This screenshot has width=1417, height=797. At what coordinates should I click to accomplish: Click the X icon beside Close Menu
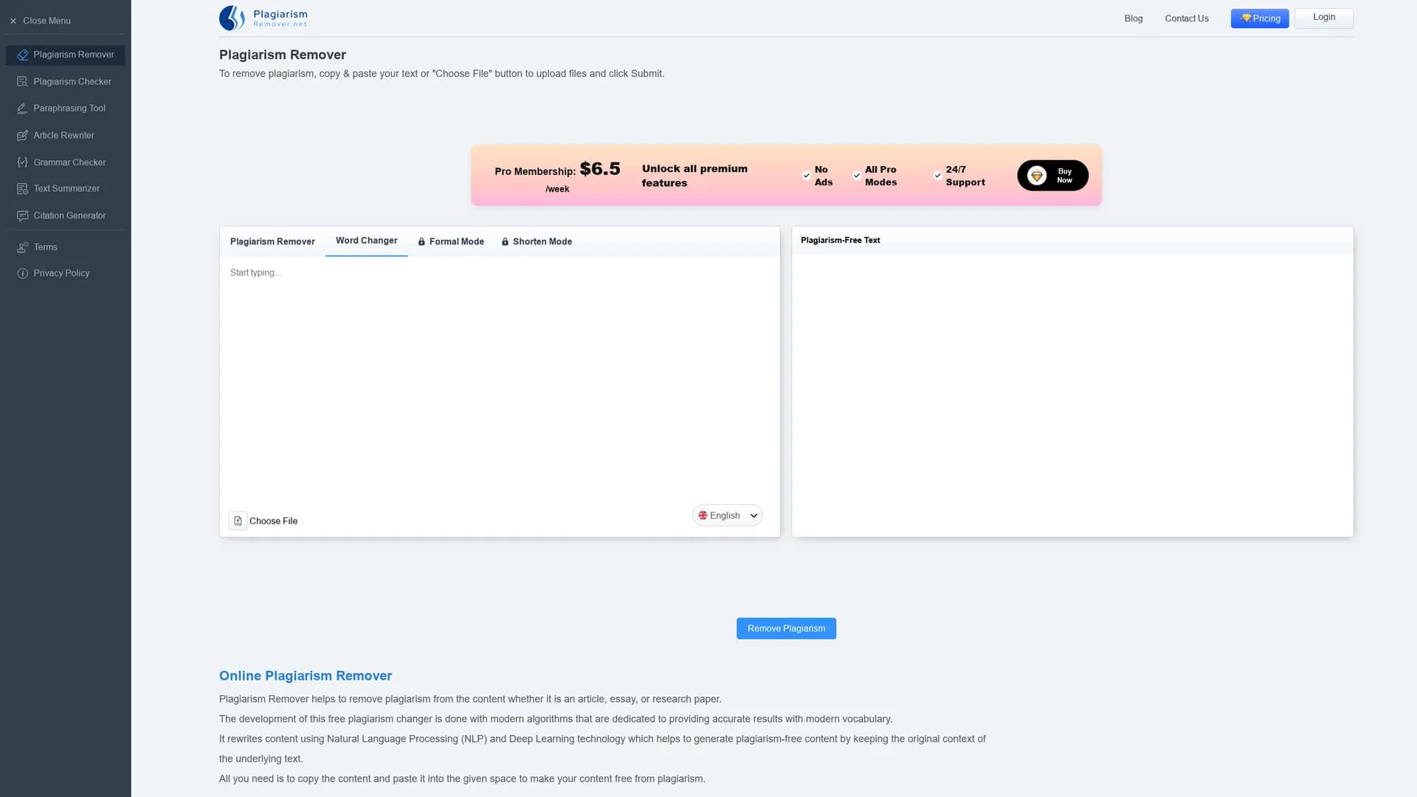(13, 21)
